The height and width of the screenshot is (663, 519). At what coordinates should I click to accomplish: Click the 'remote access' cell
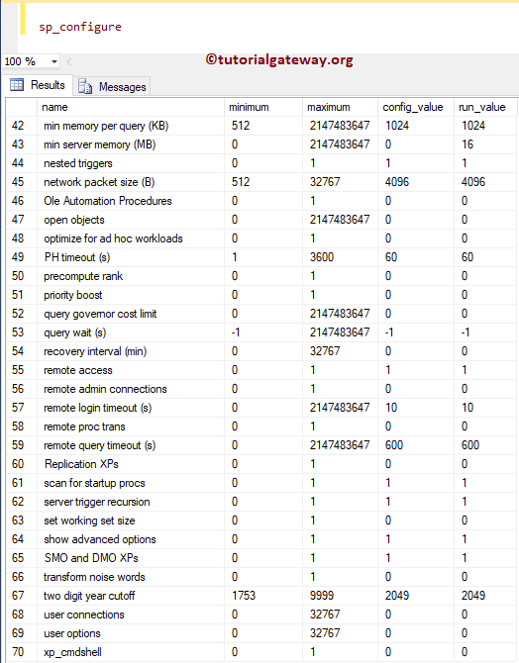point(131,370)
